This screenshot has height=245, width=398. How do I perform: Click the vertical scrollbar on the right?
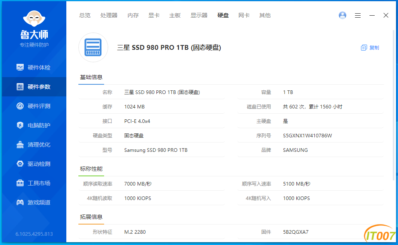pyautogui.click(x=394, y=105)
